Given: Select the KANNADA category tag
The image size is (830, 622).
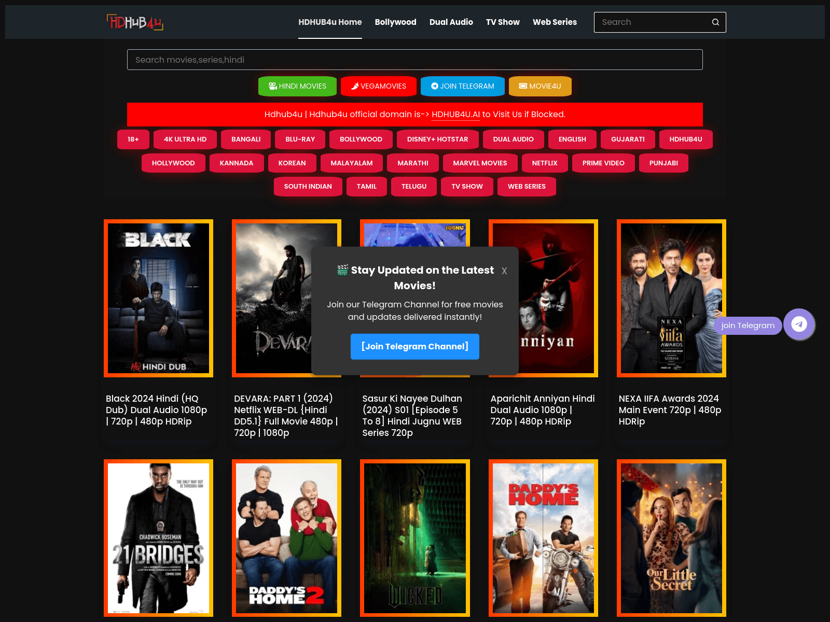Looking at the screenshot, I should (x=237, y=163).
